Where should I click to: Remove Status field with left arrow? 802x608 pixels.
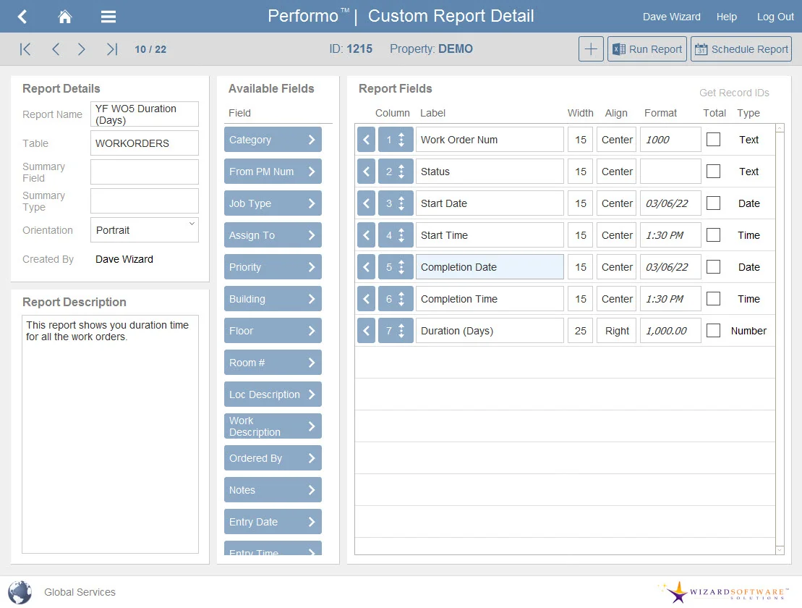366,172
